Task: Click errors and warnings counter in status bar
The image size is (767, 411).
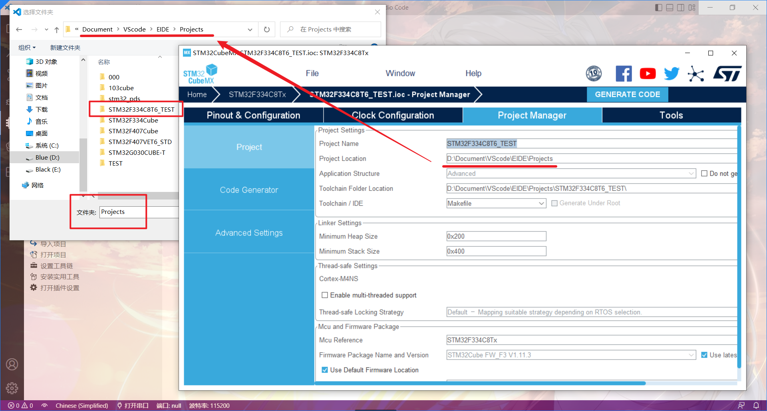Action: (21, 405)
